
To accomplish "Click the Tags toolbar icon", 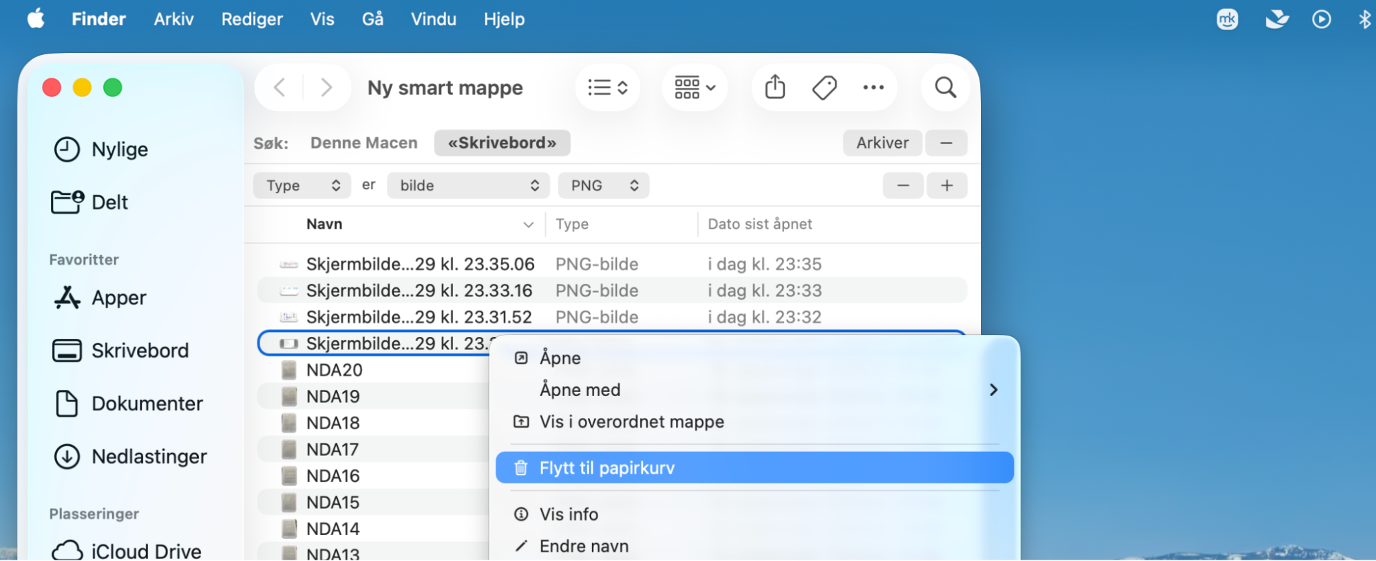I will 824,87.
